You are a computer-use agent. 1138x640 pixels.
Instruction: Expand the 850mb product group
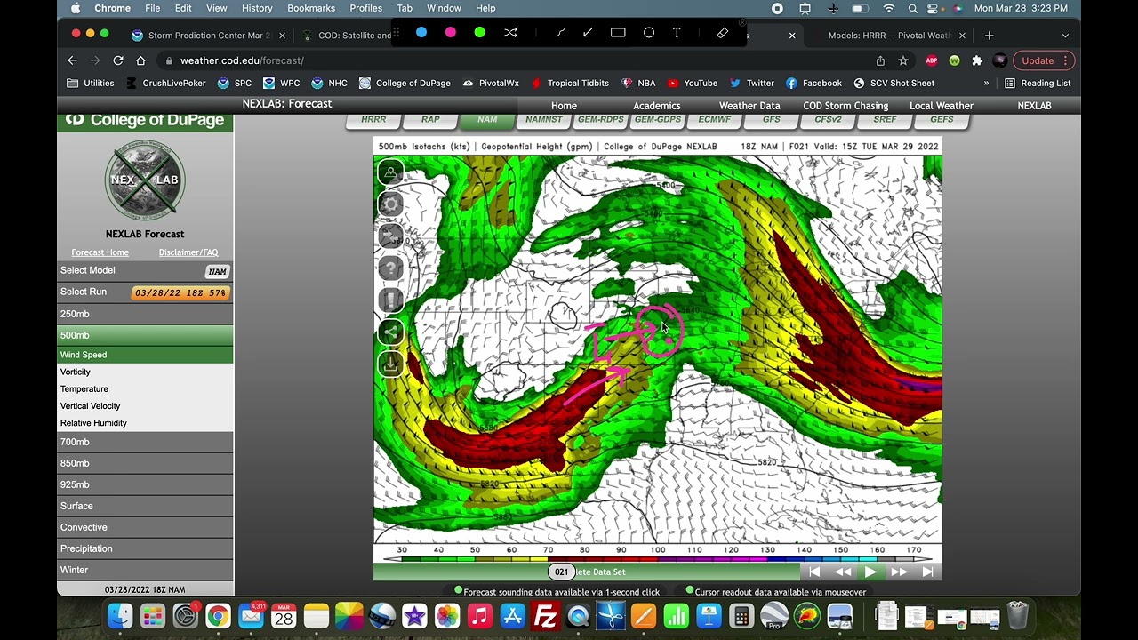pyautogui.click(x=145, y=463)
